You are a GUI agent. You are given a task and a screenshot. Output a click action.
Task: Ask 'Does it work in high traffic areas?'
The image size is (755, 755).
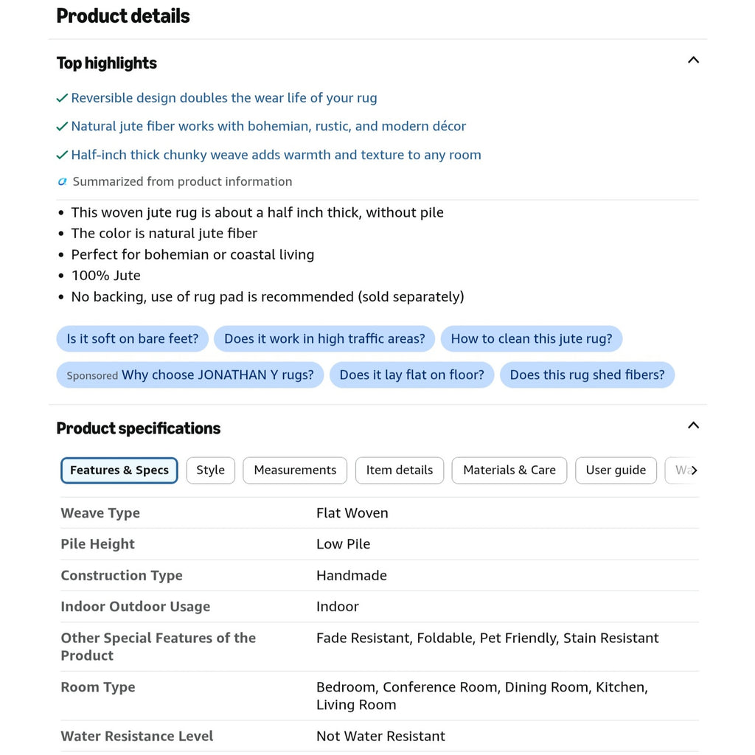pos(324,338)
